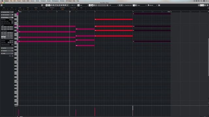
Task: Click the Transpose section icon
Action: pos(12,51)
